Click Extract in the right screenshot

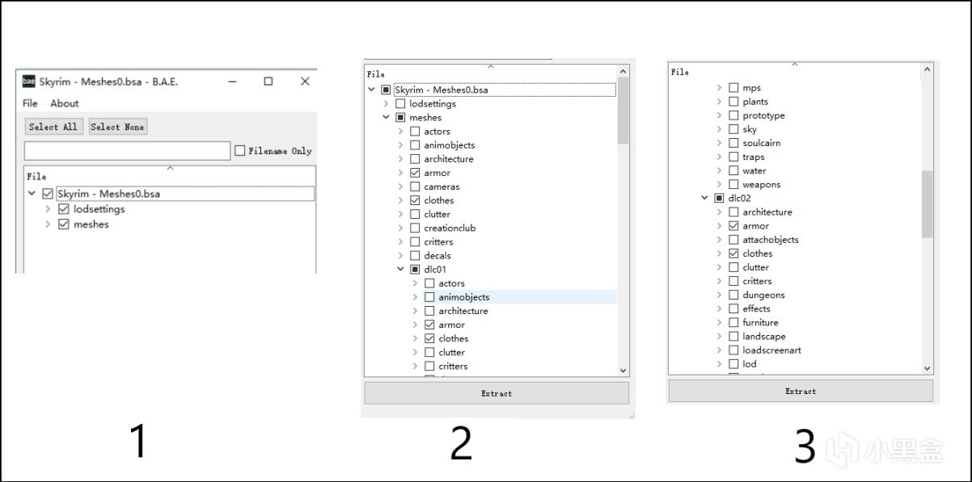[801, 391]
